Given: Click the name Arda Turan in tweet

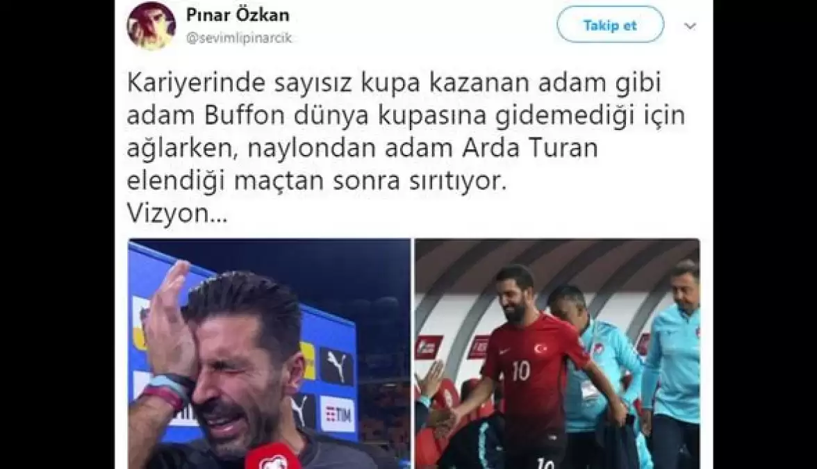Looking at the screenshot, I should 531,149.
